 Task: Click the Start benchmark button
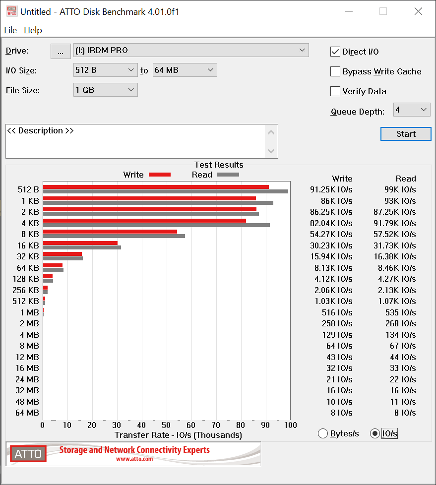coord(406,134)
